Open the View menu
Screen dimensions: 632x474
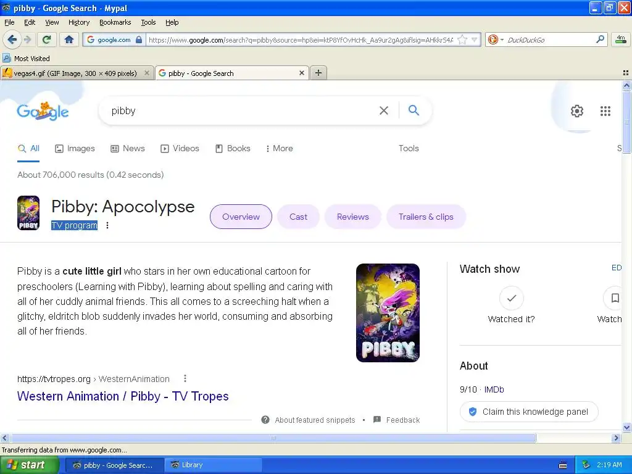pyautogui.click(x=52, y=22)
